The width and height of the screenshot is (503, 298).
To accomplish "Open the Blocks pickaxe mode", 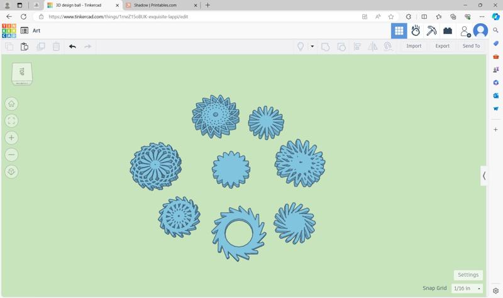I will [431, 31].
